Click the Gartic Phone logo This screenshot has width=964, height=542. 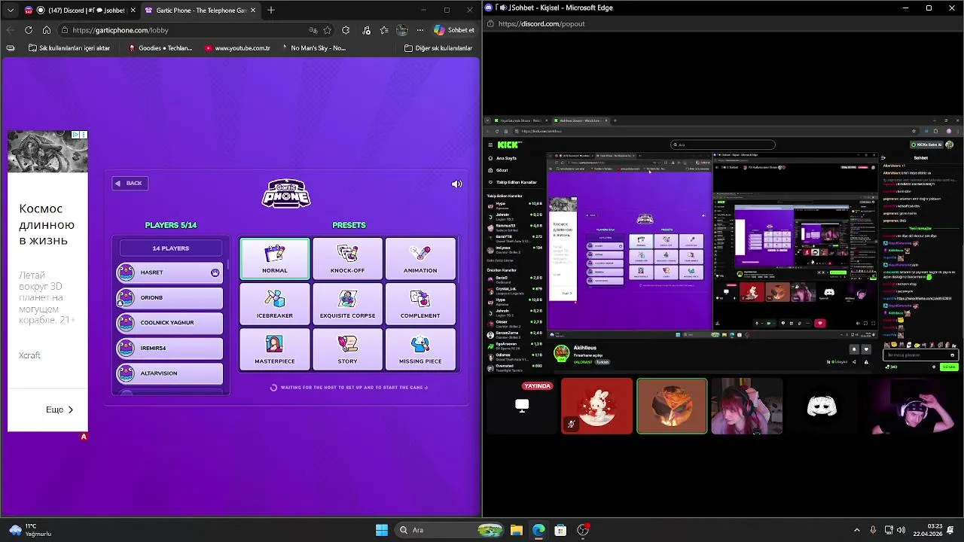click(286, 193)
